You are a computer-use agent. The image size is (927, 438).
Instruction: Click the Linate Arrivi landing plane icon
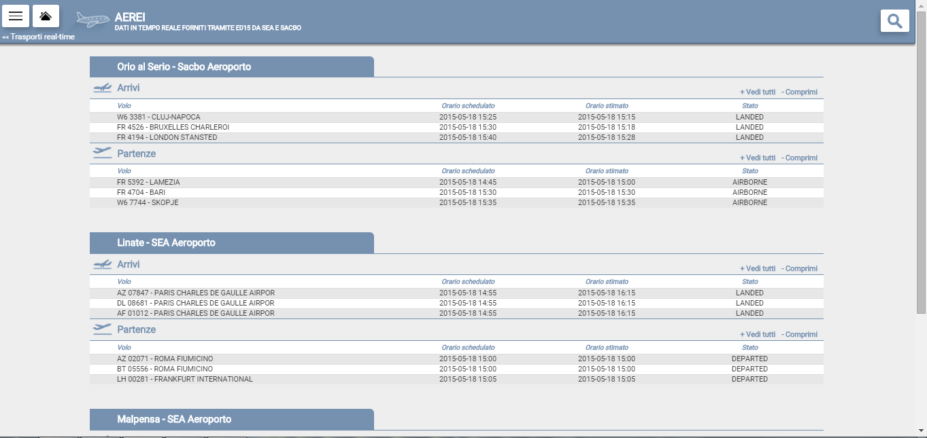[x=102, y=264]
